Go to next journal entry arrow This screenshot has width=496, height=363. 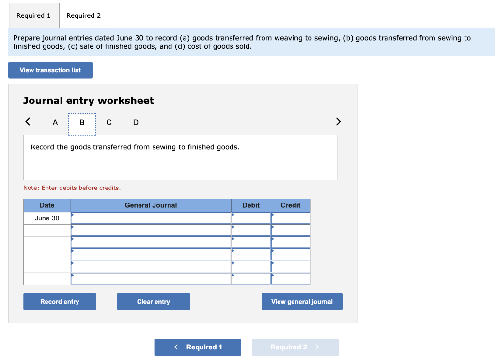[x=338, y=122]
